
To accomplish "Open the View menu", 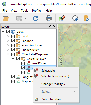I will point(14,11).
